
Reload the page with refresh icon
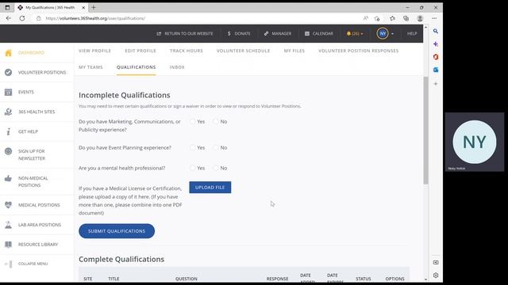22,18
